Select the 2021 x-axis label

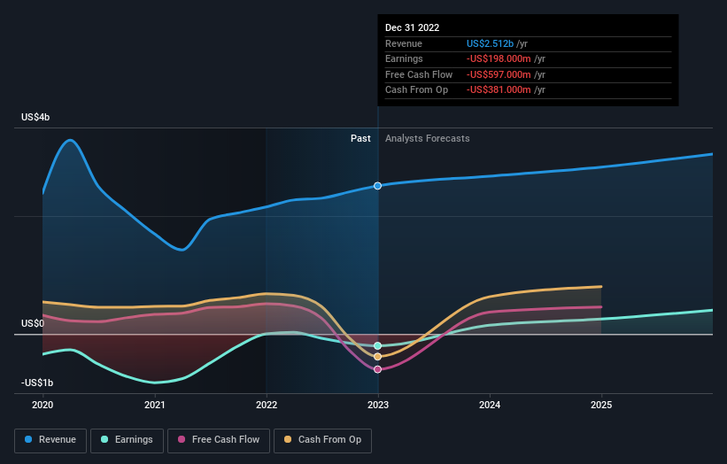click(x=154, y=405)
